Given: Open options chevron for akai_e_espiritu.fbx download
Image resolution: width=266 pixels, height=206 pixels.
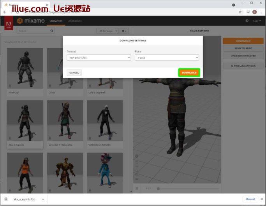Looking at the screenshot, I should pyautogui.click(x=43, y=199).
